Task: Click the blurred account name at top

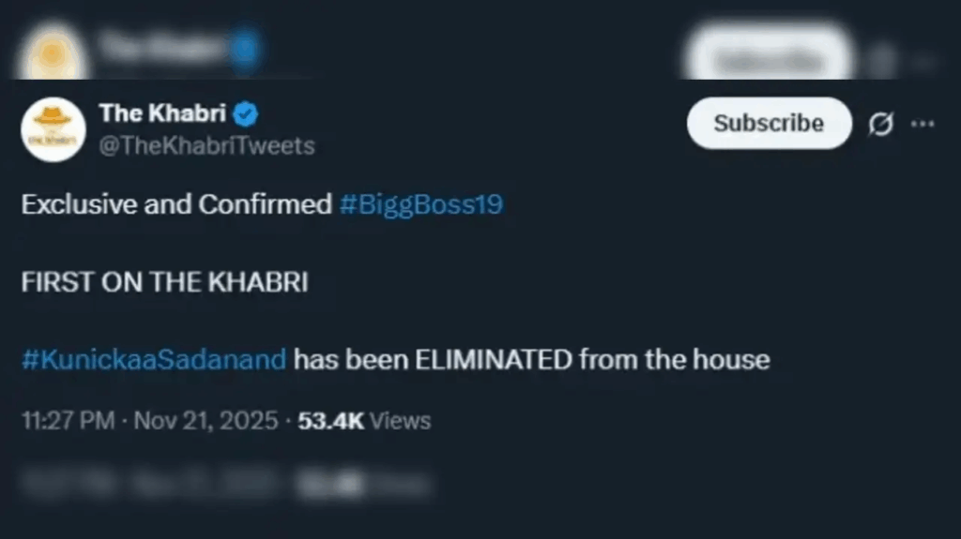Action: [162, 45]
